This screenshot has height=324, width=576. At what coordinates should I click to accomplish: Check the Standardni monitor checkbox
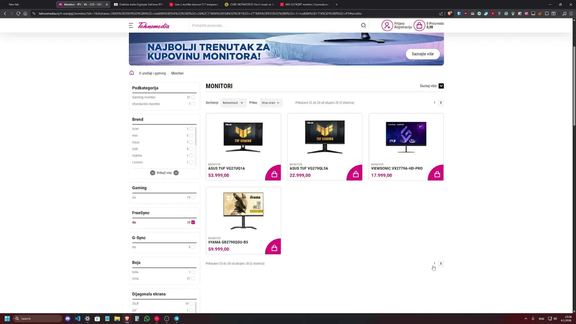click(x=193, y=104)
